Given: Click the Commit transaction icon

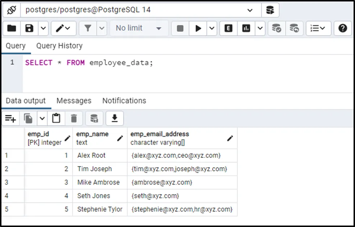Looking at the screenshot, I should 276,28.
